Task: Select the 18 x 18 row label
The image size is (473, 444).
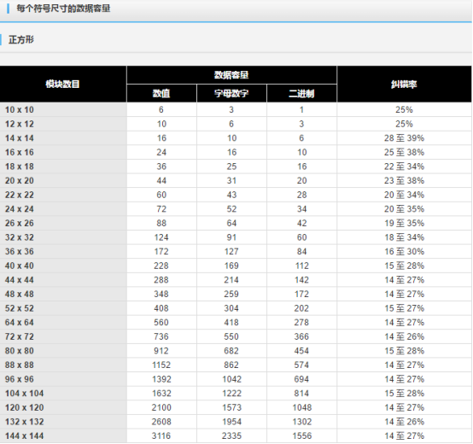Action: tap(20, 166)
